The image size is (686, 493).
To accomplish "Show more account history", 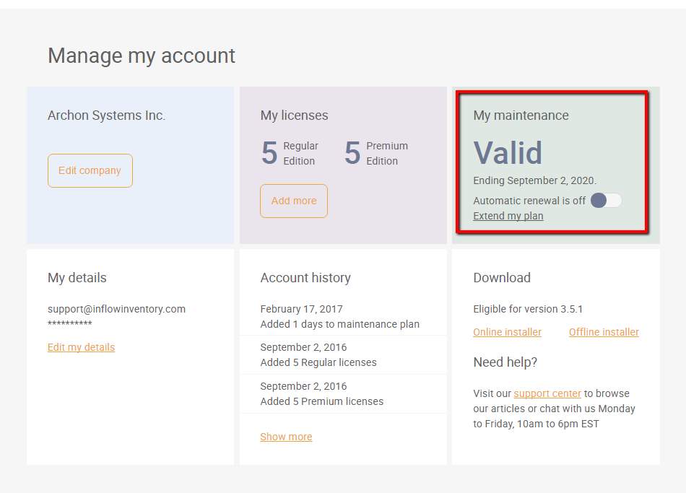I will click(286, 437).
